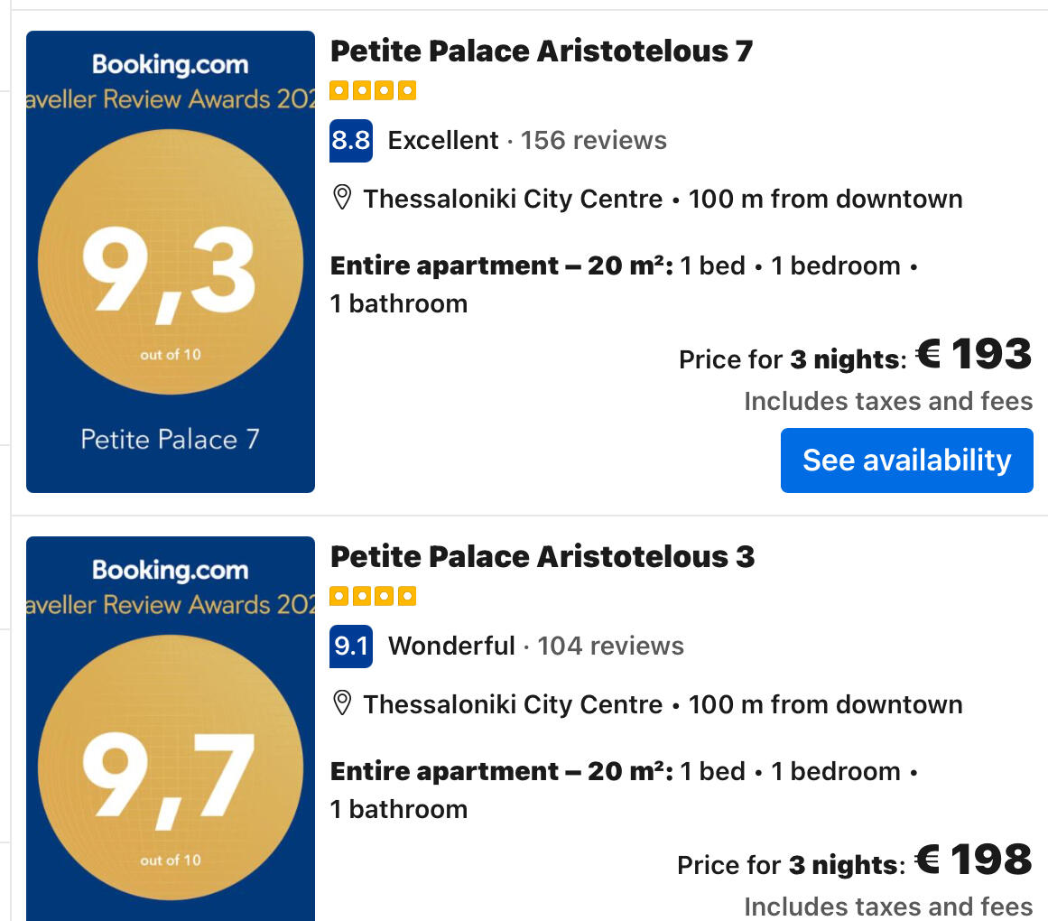Click the € 198 price
The height and width of the screenshot is (921, 1048).
point(973,861)
